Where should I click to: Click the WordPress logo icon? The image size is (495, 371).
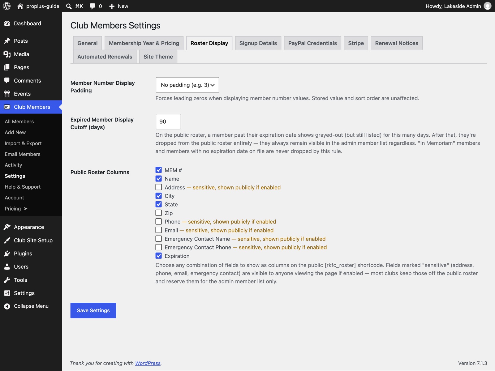pyautogui.click(x=6, y=6)
